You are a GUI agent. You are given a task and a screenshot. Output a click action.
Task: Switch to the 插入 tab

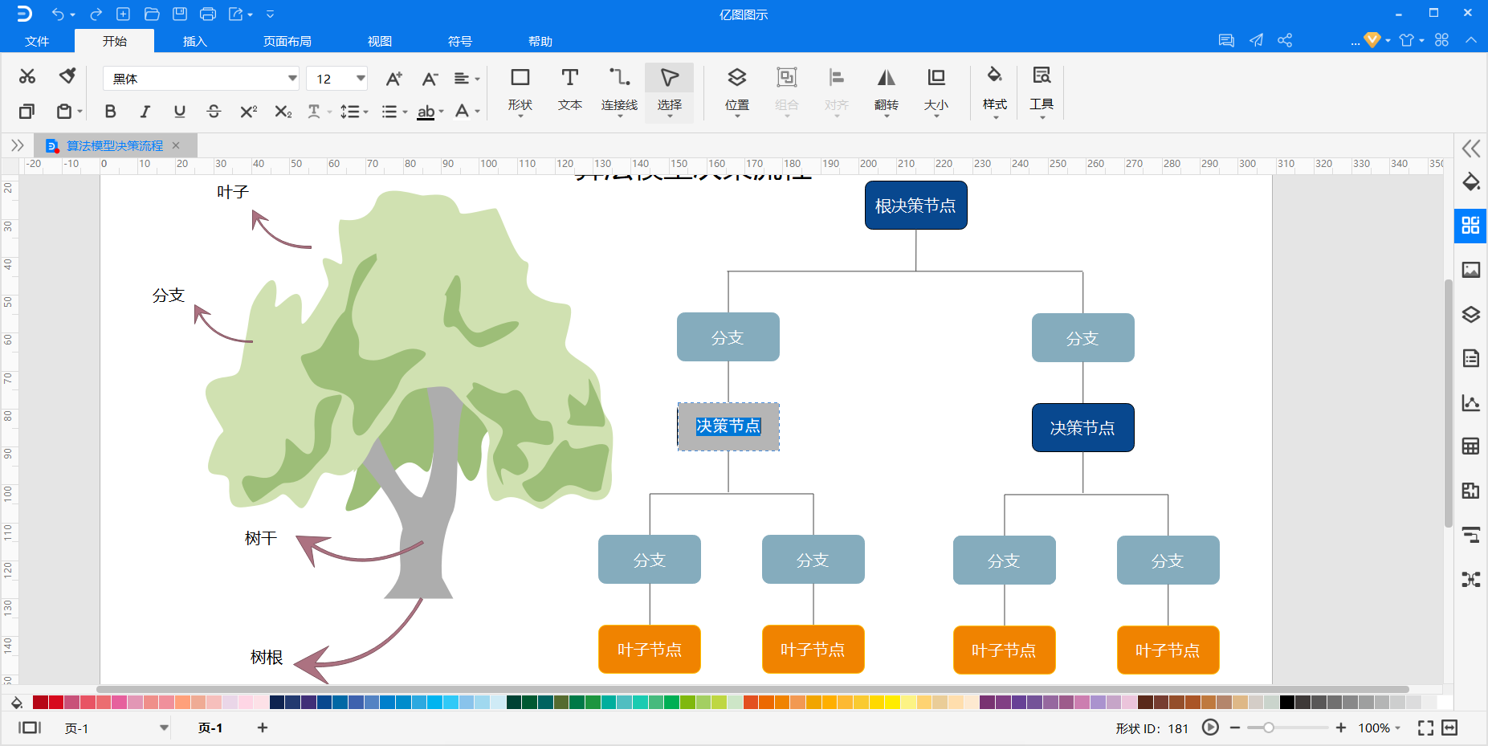[x=195, y=41]
